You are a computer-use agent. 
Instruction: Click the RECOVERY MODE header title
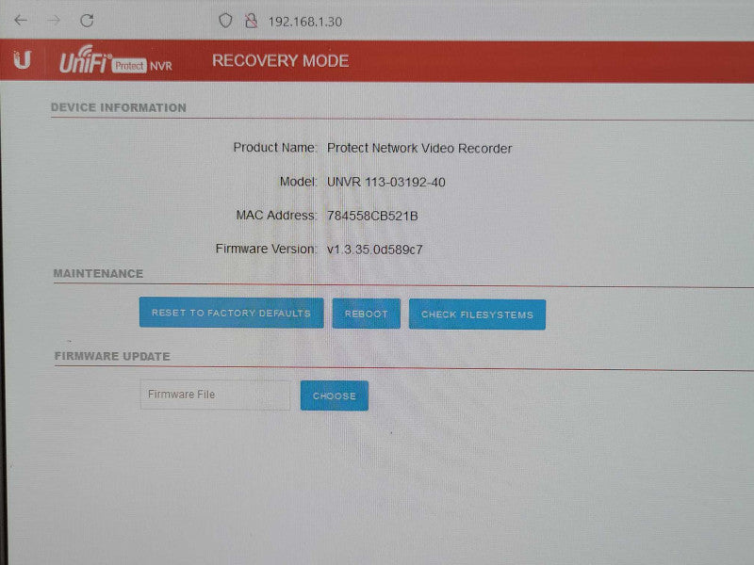(280, 61)
